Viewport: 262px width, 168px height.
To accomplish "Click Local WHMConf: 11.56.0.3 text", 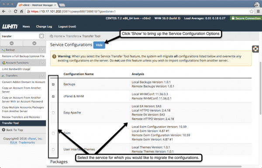I will point(150,94).
